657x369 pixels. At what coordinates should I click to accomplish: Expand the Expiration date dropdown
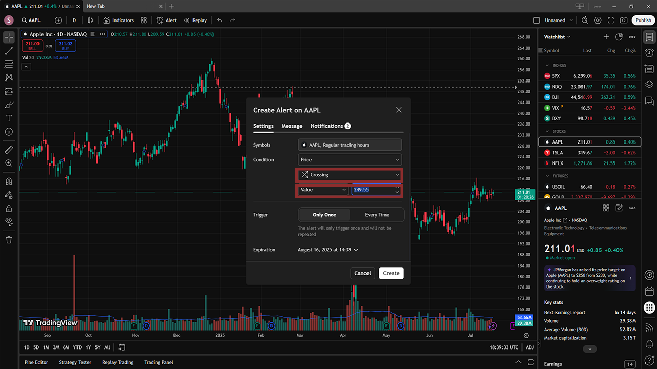[328, 250]
